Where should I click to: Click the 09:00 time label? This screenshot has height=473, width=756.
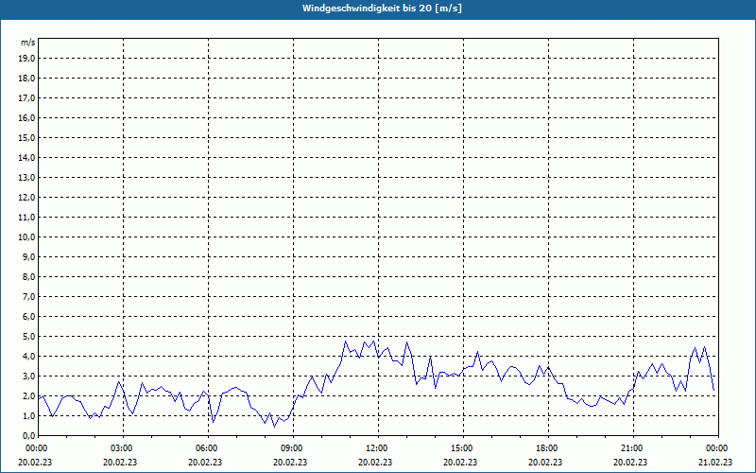pyautogui.click(x=291, y=448)
